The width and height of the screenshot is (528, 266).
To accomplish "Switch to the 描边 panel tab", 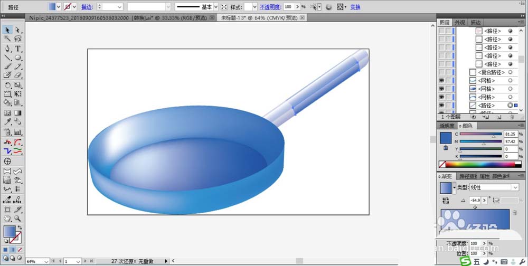I will coord(476,23).
